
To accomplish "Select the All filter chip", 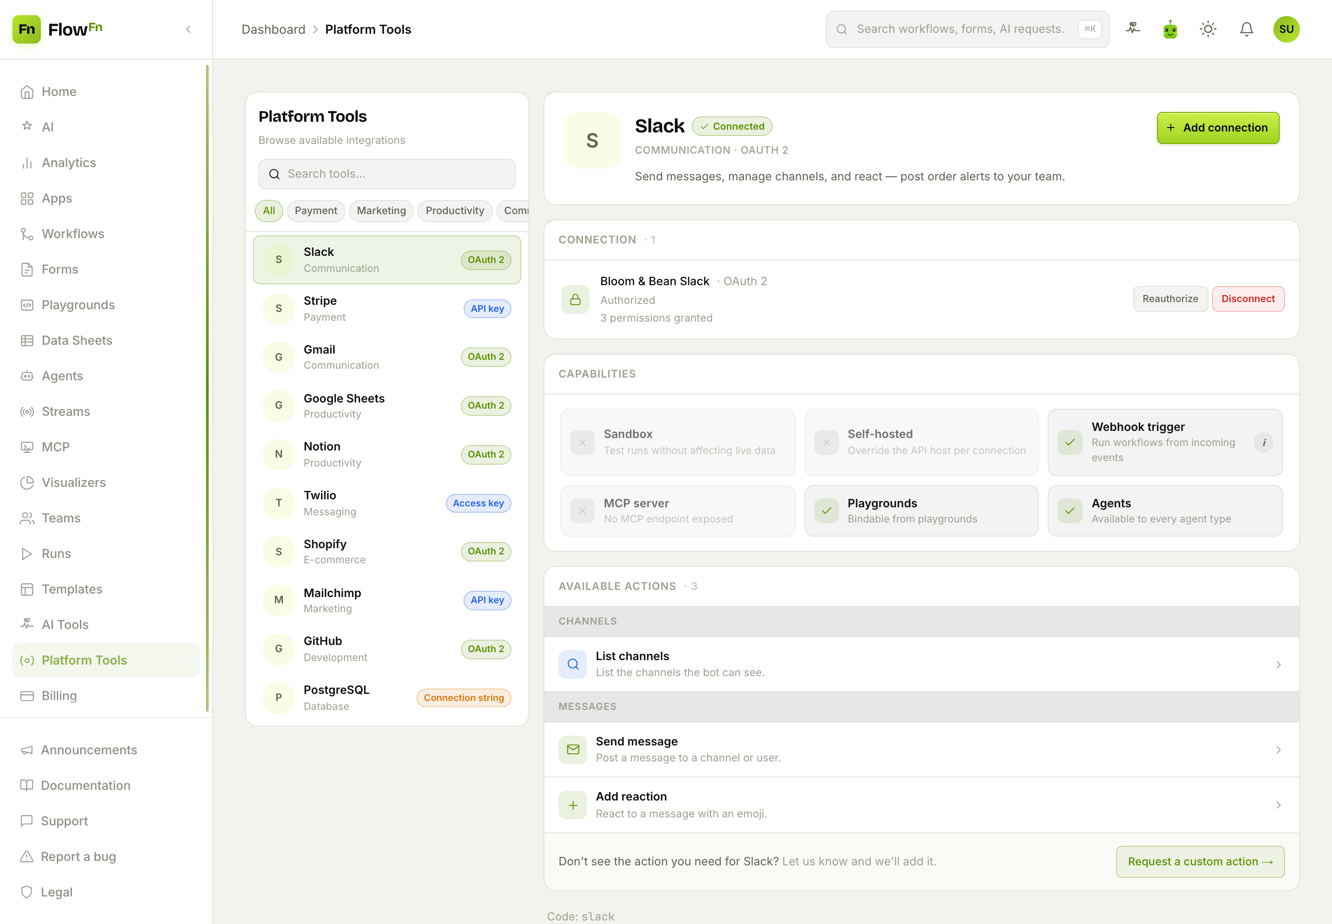I will (269, 211).
